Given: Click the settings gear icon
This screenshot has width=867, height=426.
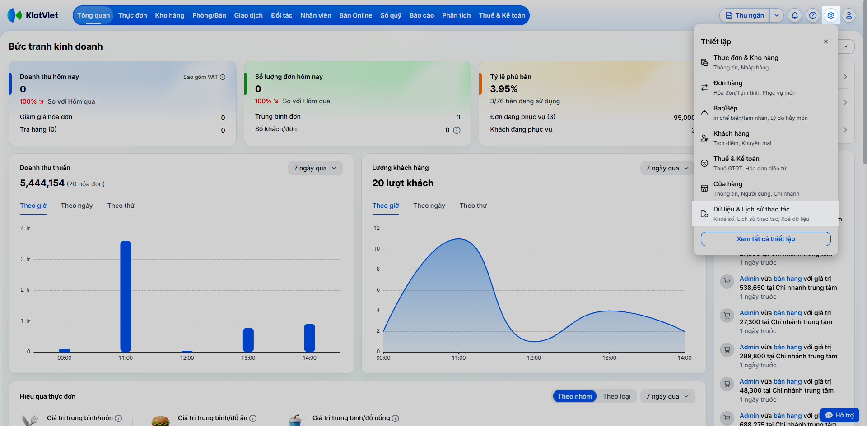Looking at the screenshot, I should click(831, 15).
